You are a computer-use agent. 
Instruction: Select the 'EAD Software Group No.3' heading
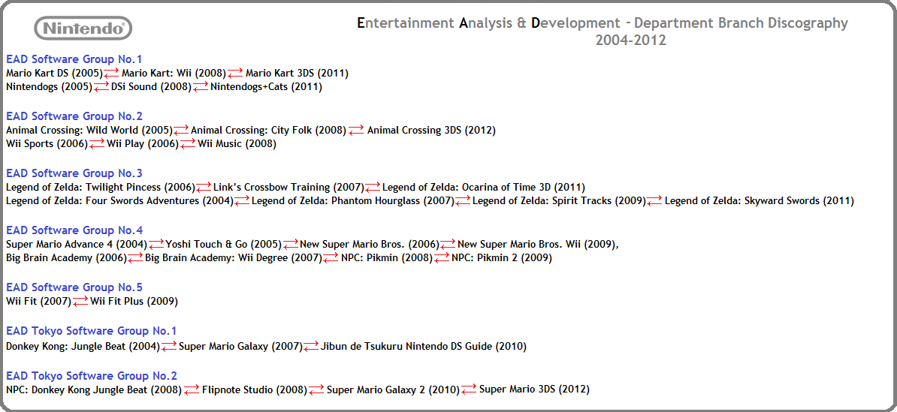pyautogui.click(x=74, y=173)
